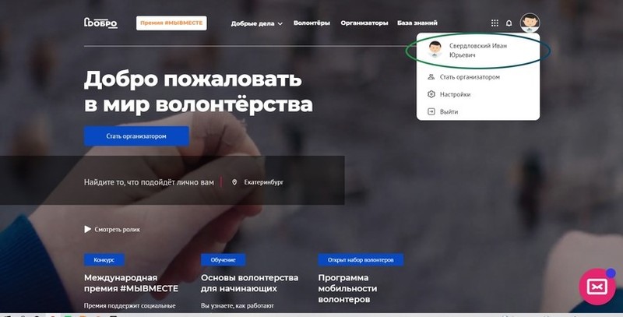The width and height of the screenshot is (623, 317).
Task: Open Волонтёры in navigation menu
Action: (311, 23)
